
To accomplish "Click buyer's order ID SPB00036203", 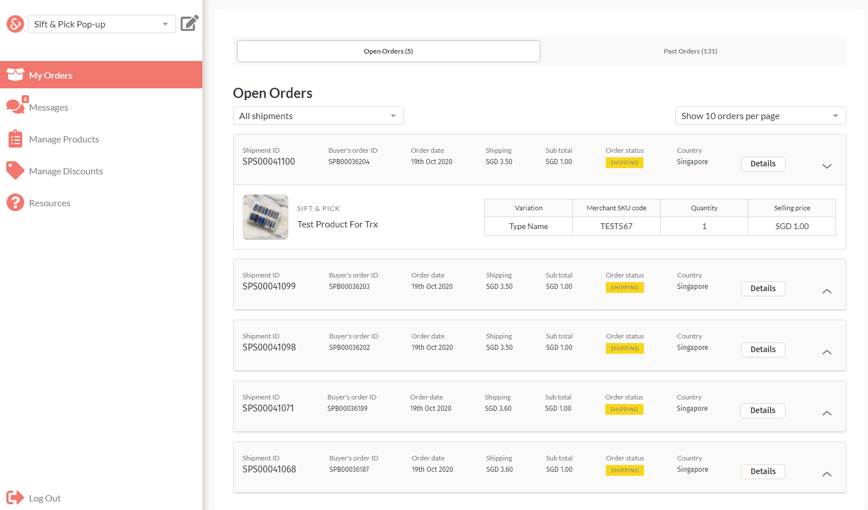I will click(x=349, y=287).
